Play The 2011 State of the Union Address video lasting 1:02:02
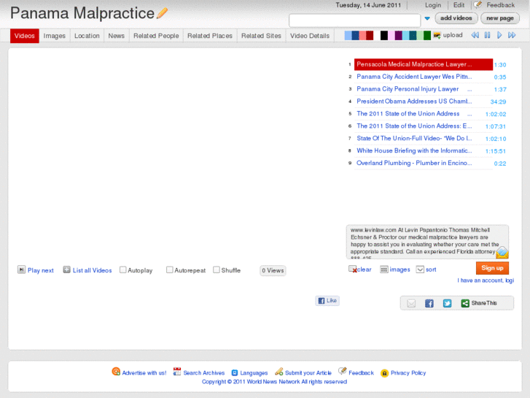The image size is (530, 398). pyautogui.click(x=408, y=114)
